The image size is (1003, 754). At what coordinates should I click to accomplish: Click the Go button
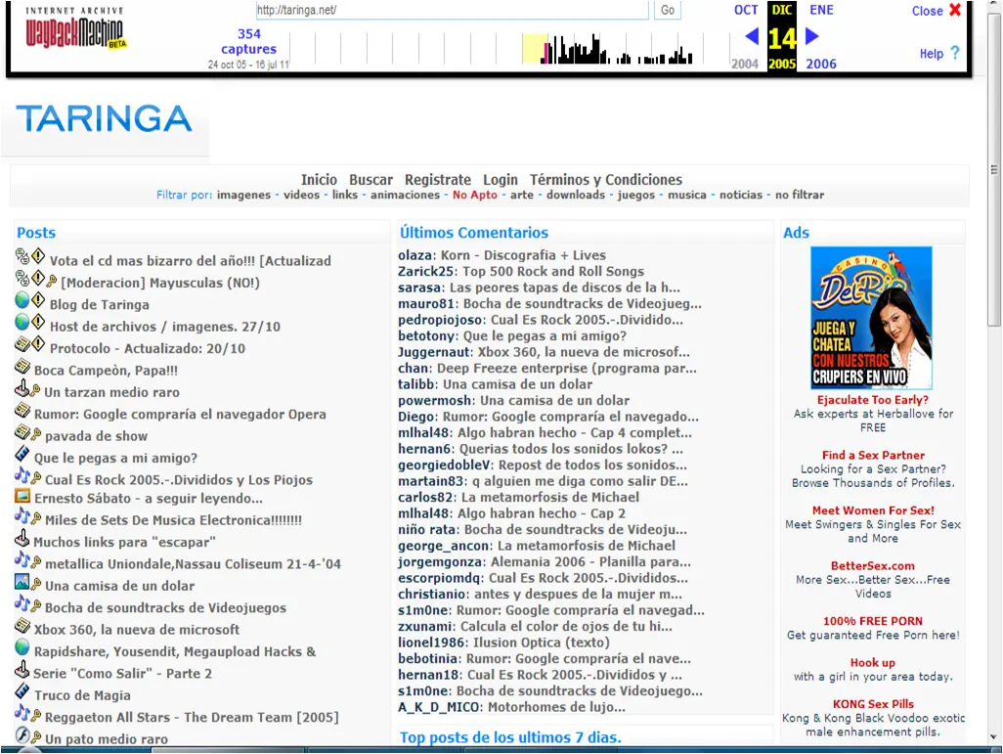click(x=667, y=10)
